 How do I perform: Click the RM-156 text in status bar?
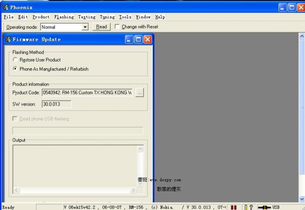[136, 207]
